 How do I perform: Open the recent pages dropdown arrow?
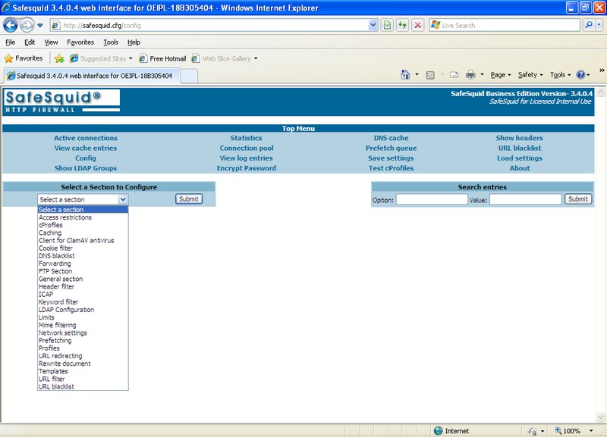(40, 26)
